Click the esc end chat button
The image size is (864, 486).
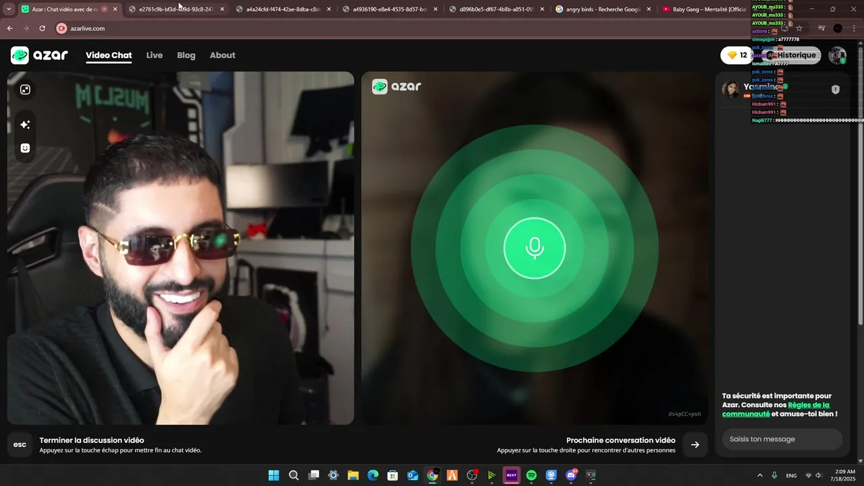coord(20,445)
